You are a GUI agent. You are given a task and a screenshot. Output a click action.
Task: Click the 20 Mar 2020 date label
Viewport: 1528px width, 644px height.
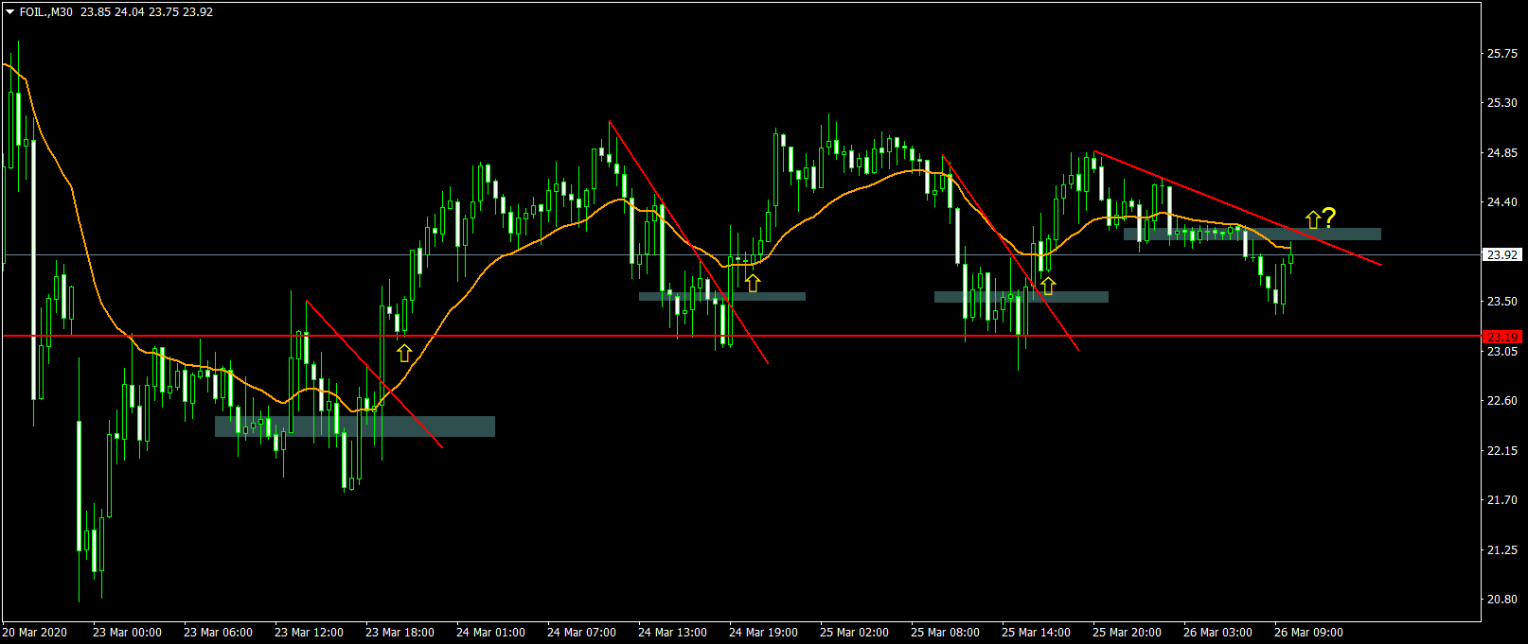click(35, 633)
